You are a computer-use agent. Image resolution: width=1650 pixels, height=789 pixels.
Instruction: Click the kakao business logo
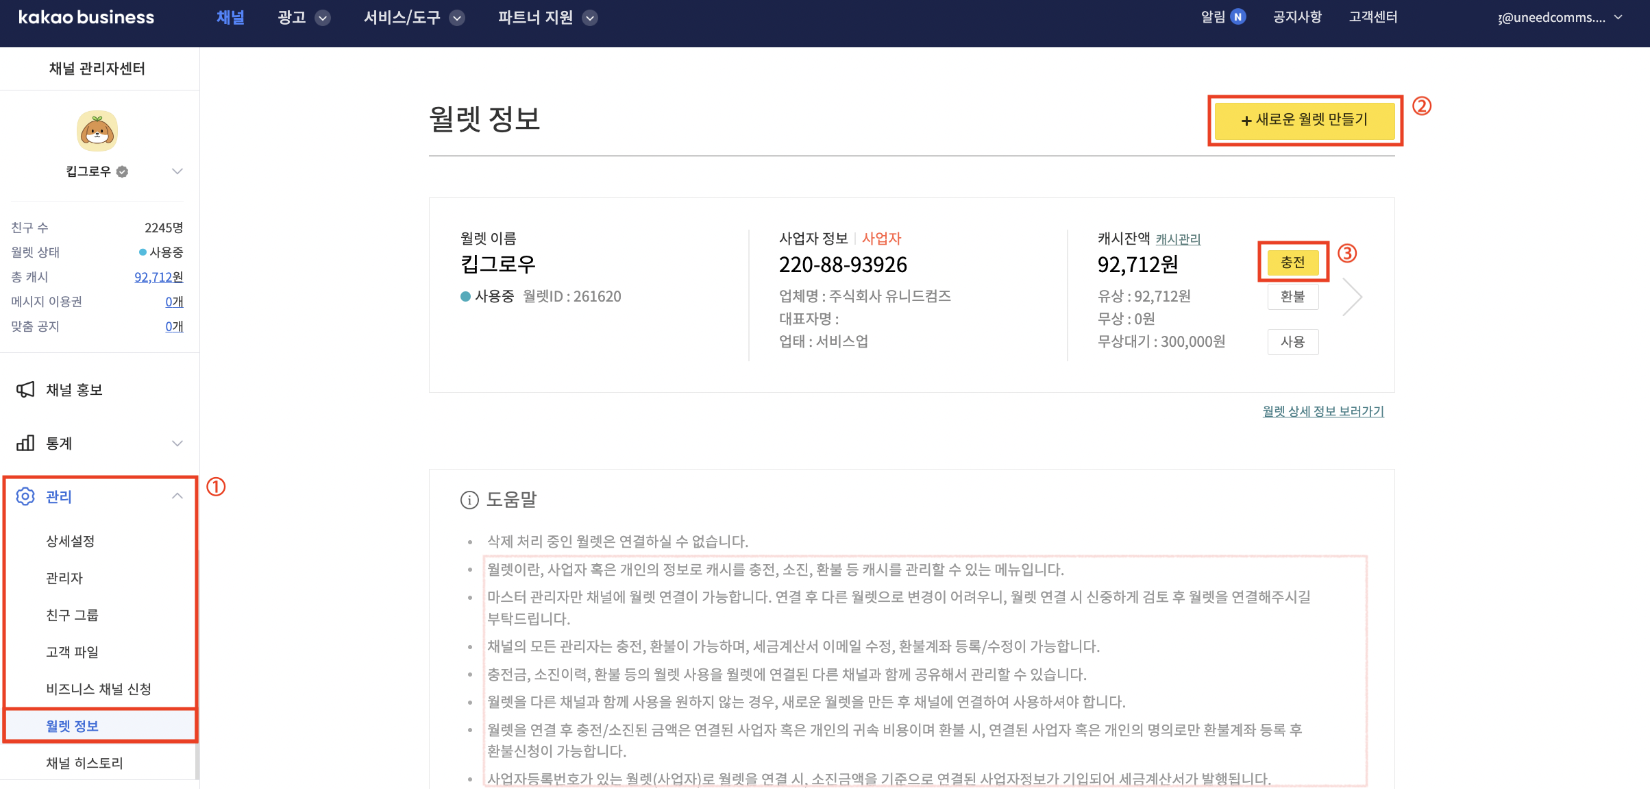tap(86, 17)
